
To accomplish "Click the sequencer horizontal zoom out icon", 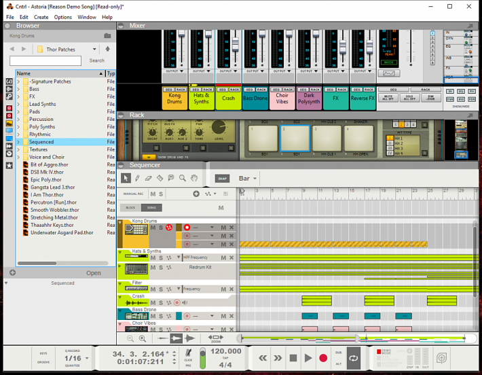I will 130,339.
